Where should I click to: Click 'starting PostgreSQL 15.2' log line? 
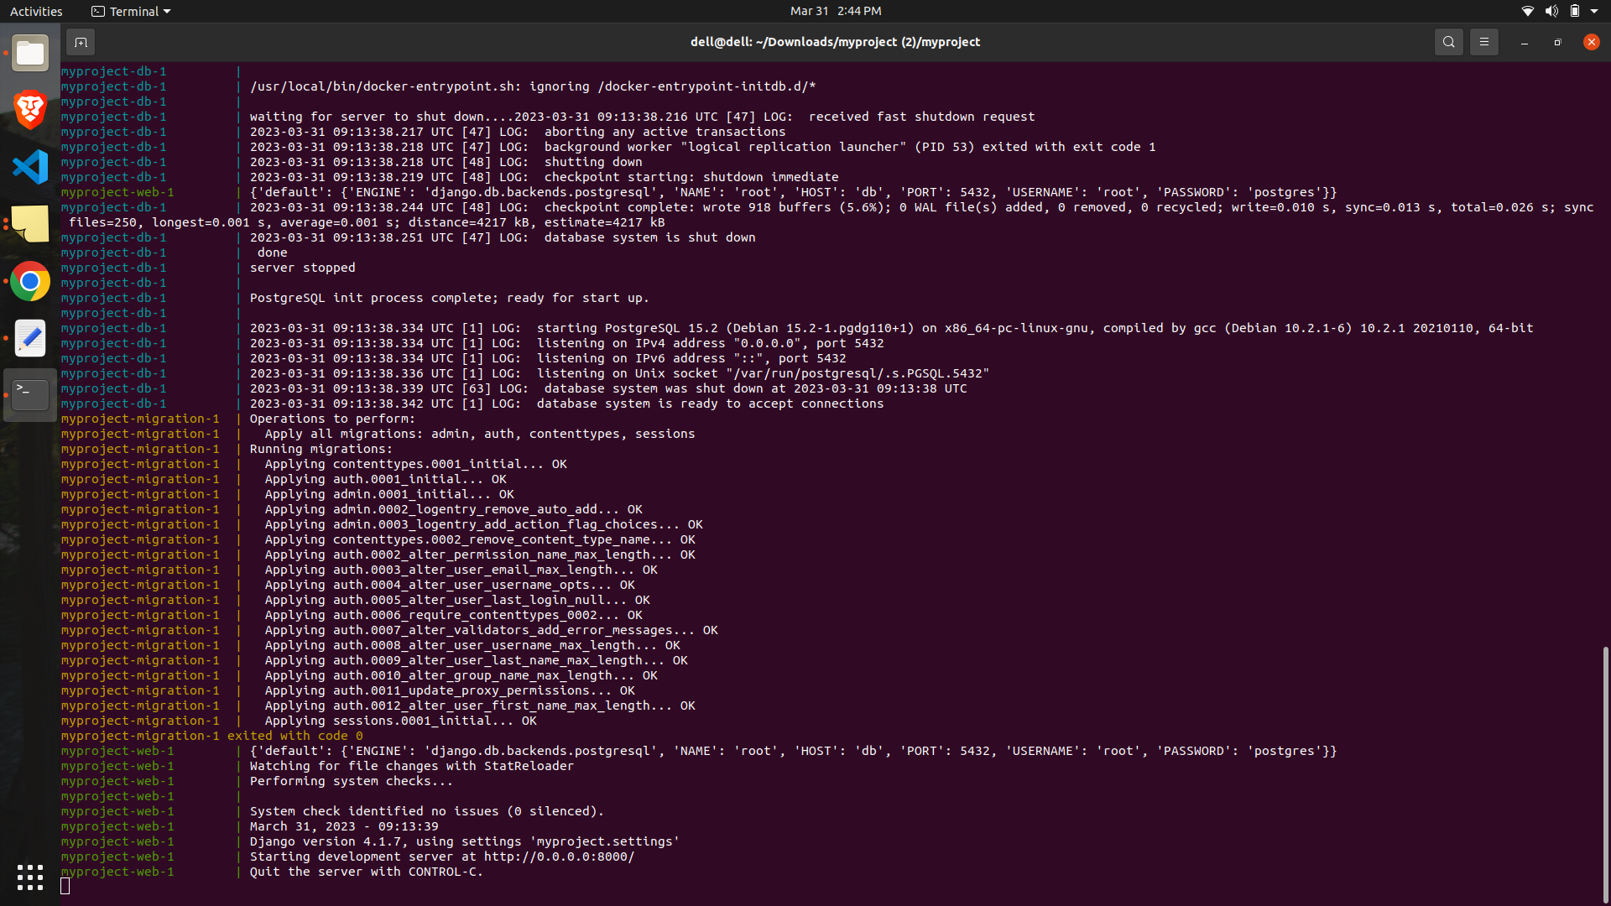coord(891,328)
